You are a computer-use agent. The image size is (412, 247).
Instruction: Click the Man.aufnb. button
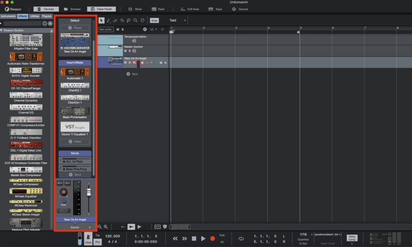(x=106, y=29)
